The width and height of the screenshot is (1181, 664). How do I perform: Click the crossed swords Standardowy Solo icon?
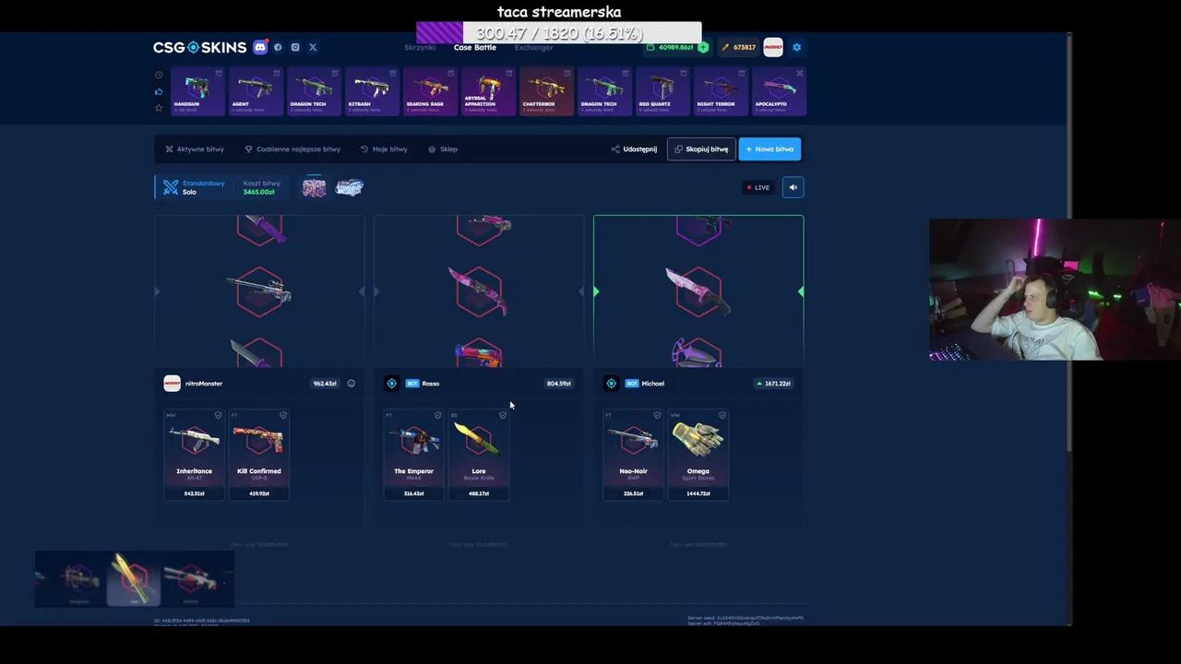171,187
